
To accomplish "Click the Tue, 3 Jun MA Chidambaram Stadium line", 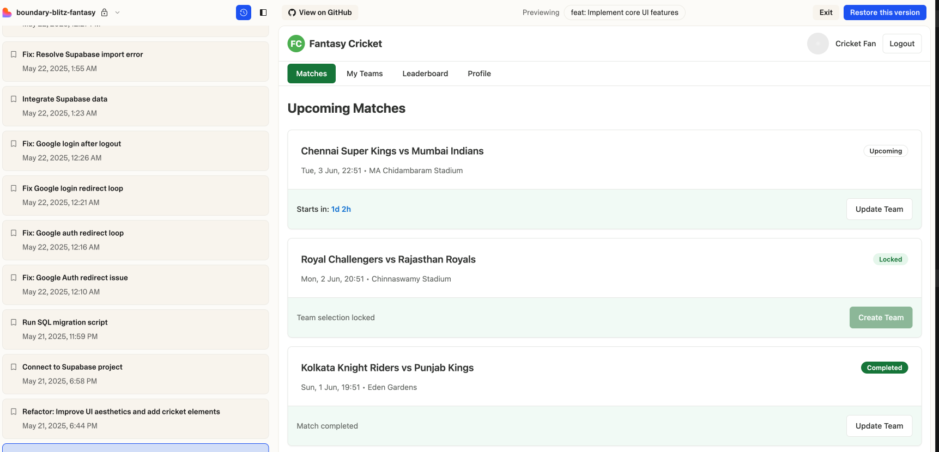I will [382, 170].
